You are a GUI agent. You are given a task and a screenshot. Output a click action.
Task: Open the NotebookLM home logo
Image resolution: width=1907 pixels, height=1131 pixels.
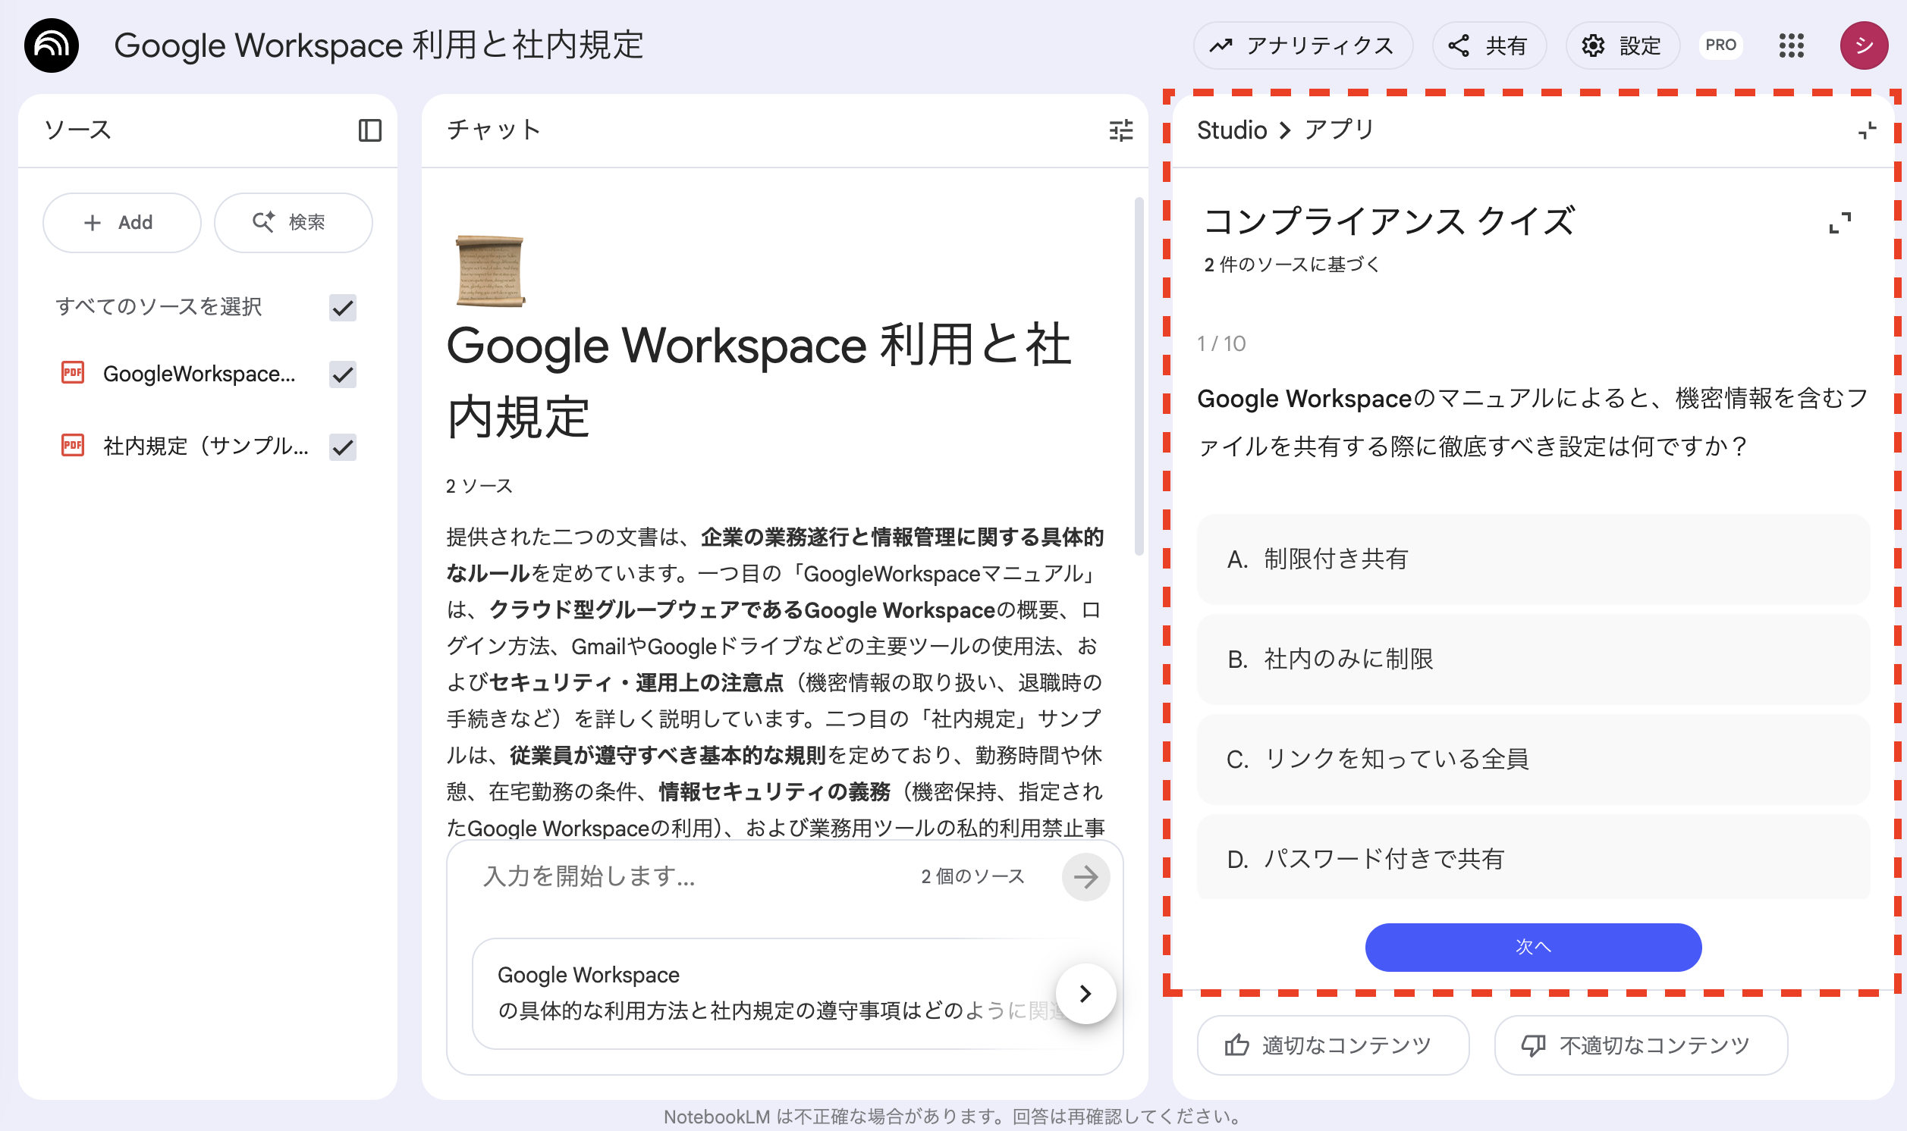point(51,45)
